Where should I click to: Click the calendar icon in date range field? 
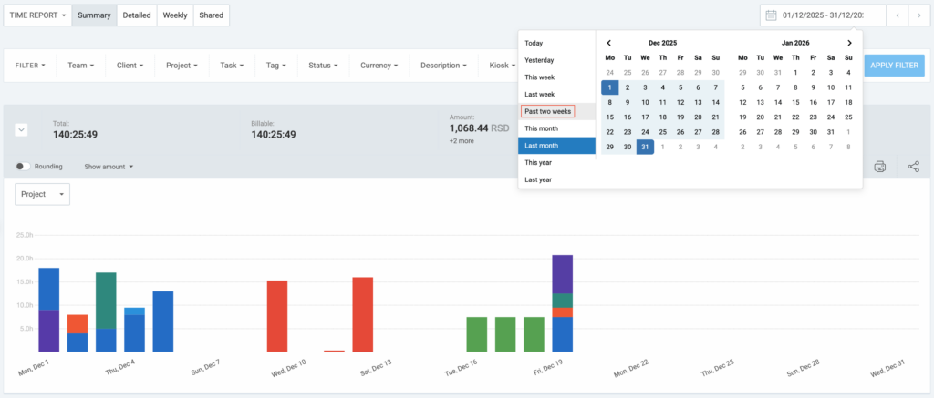[771, 15]
